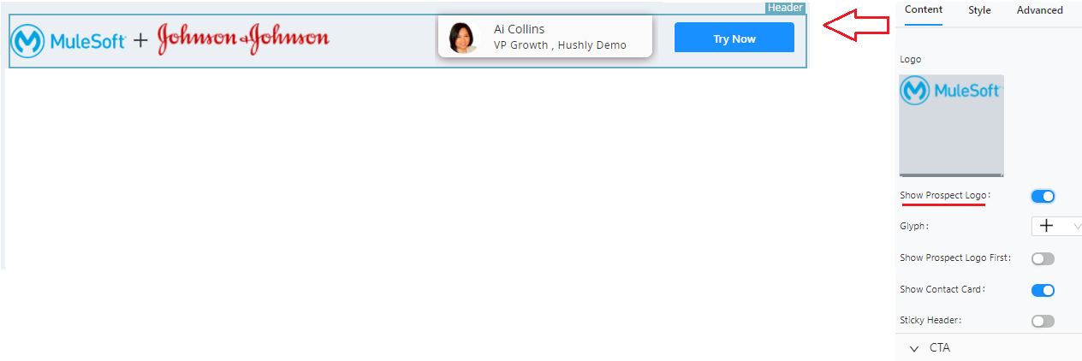The width and height of the screenshot is (1082, 361).
Task: Switch to the Advanced tab
Action: [x=1040, y=10]
